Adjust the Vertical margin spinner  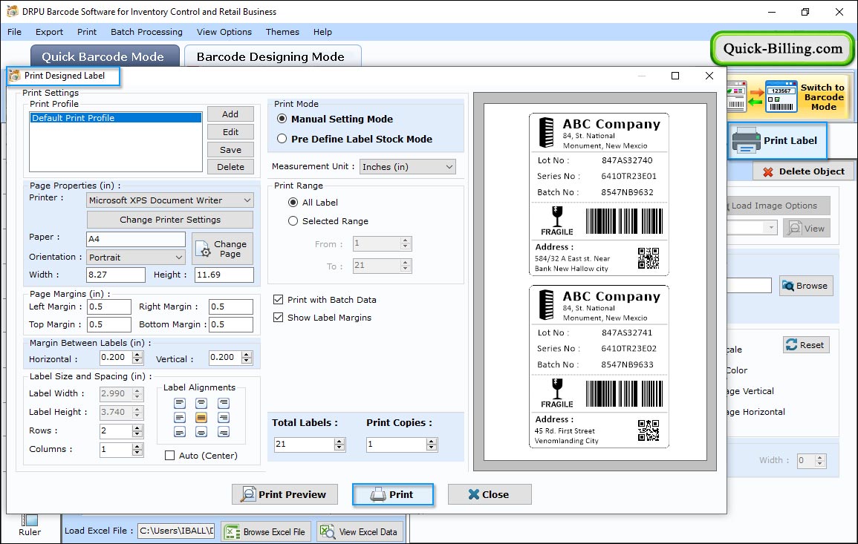click(247, 358)
